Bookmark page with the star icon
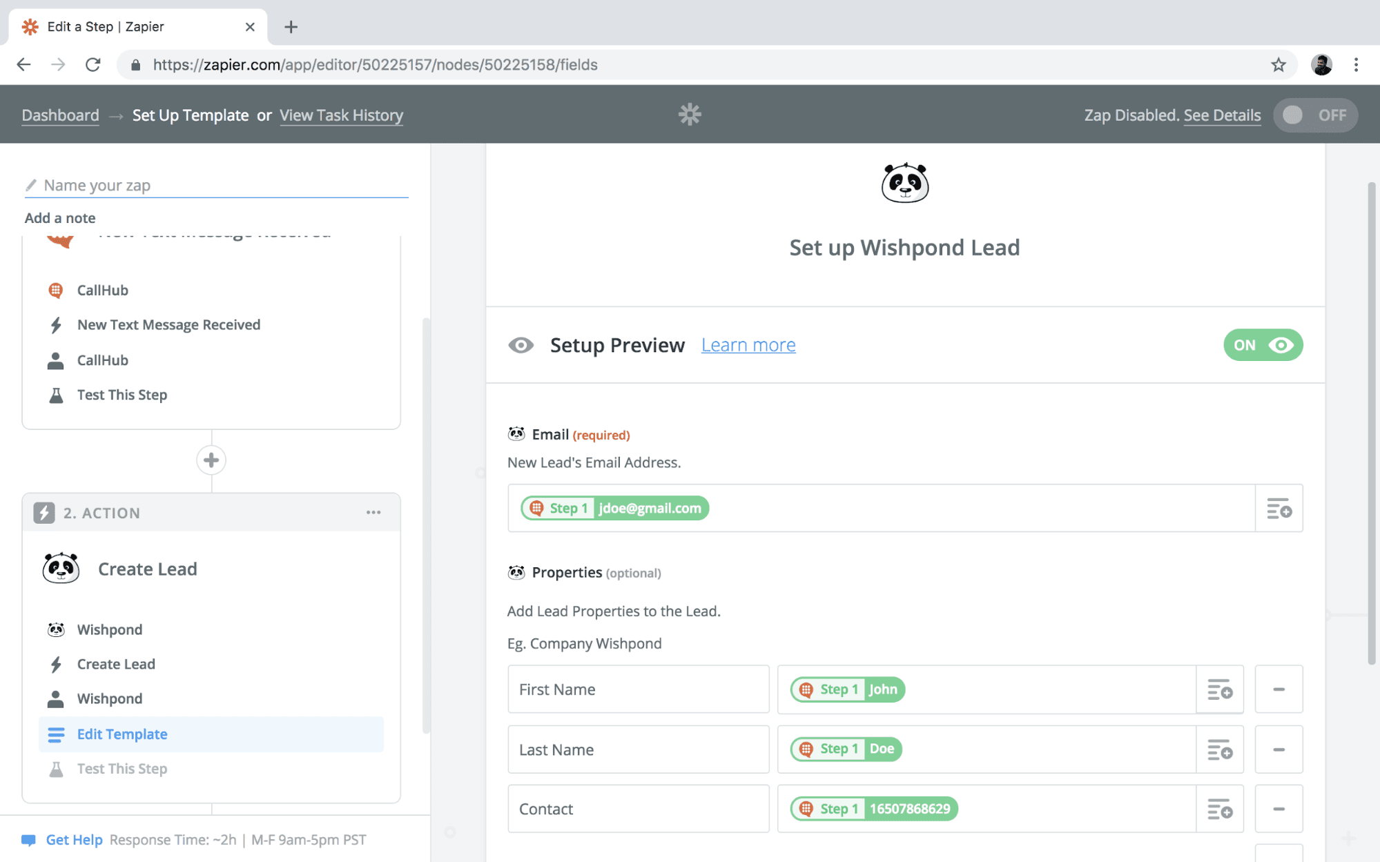The width and height of the screenshot is (1380, 862). click(1279, 65)
